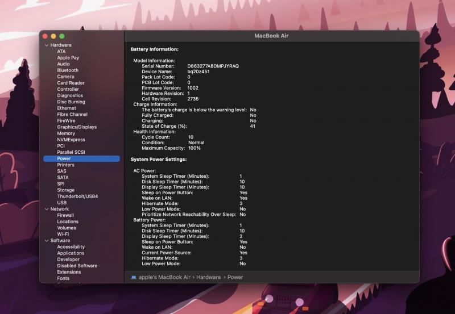455x314 pixels.
Task: Zoom the window with the green button
Action: pos(62,36)
